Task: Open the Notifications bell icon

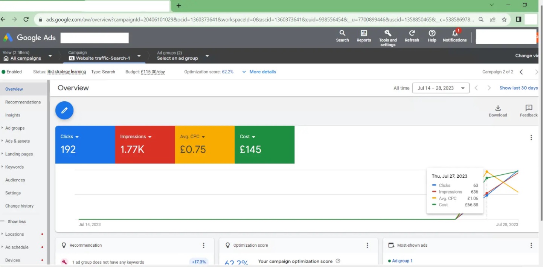Action: (455, 36)
